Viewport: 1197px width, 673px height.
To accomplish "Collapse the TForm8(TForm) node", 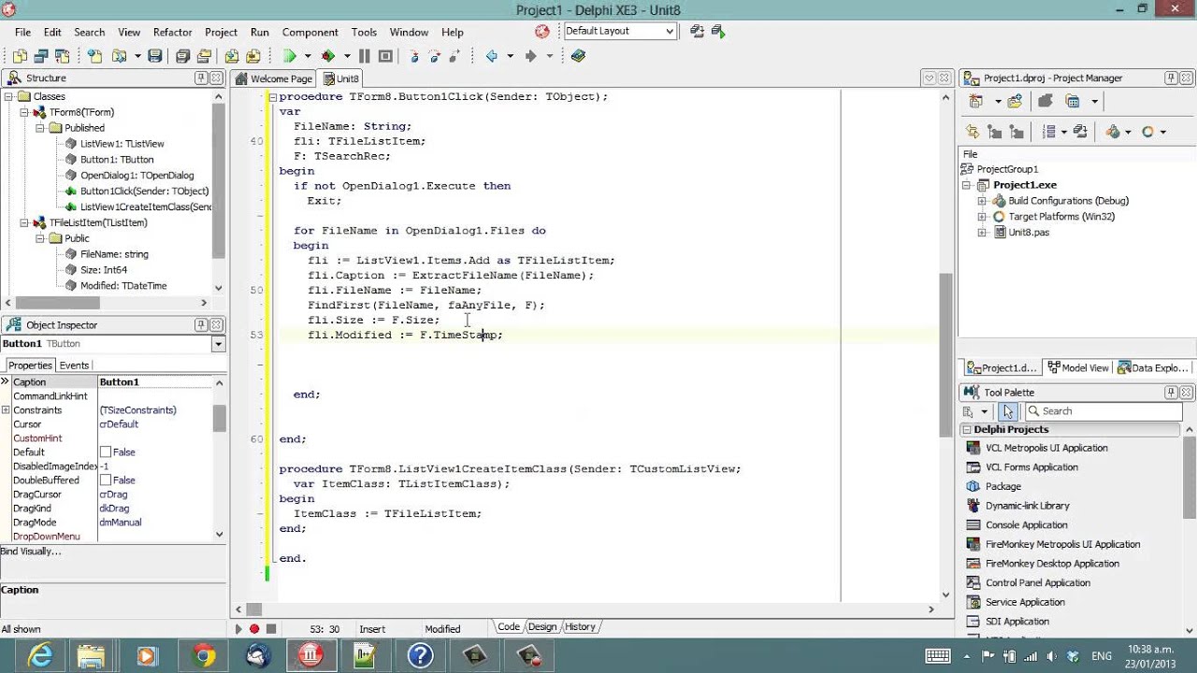I will tap(25, 112).
